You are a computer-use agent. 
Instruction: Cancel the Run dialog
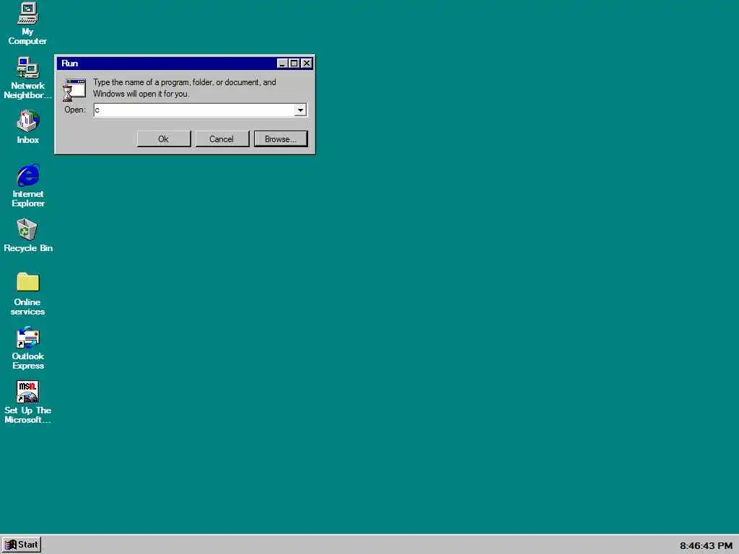tap(222, 139)
